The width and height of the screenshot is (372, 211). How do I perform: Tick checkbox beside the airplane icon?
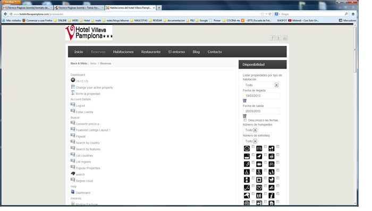(x=266, y=155)
